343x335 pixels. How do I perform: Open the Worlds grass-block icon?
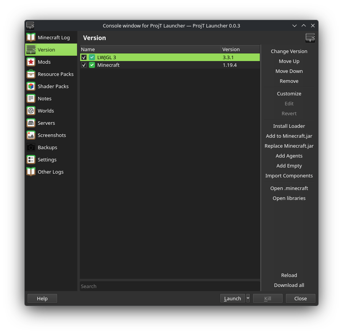tap(31, 111)
